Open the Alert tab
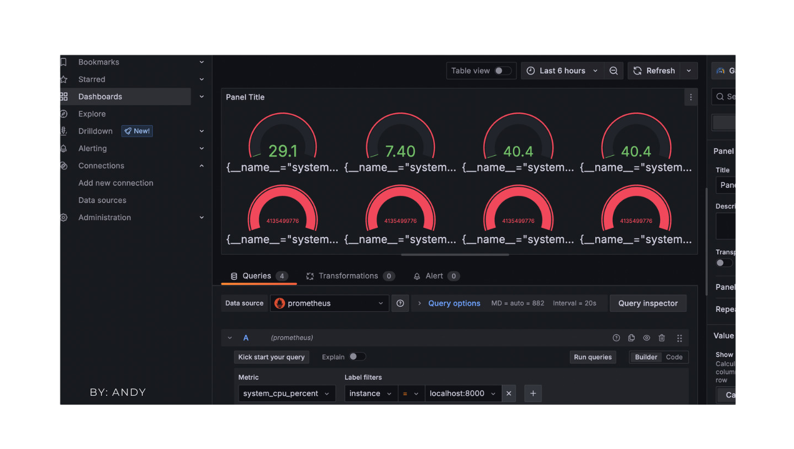 (434, 276)
